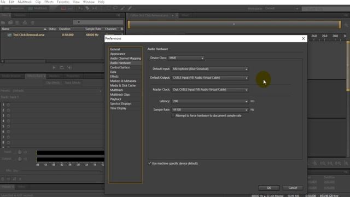The height and width of the screenshot is (197, 350).
Task: Select the Razor tool in the top toolbar
Action: [x=87, y=8]
